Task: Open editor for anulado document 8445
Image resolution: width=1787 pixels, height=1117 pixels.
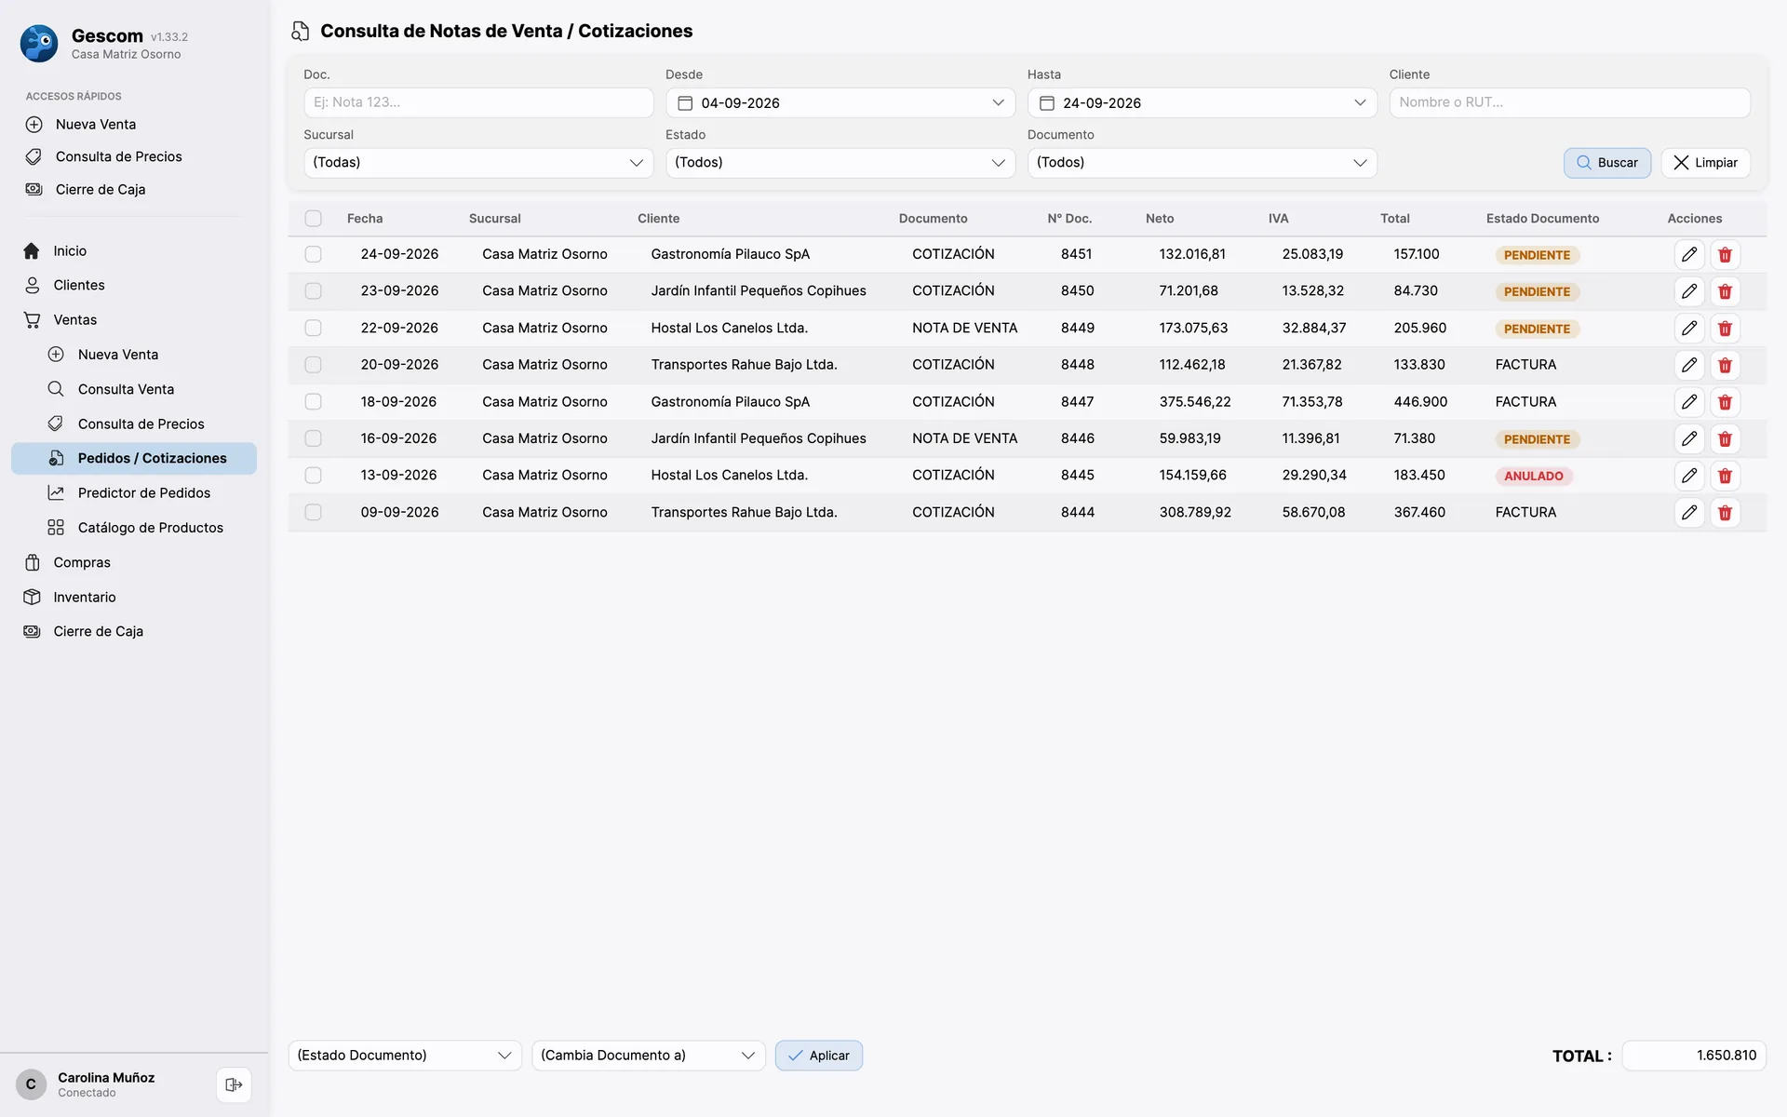Action: click(x=1689, y=476)
